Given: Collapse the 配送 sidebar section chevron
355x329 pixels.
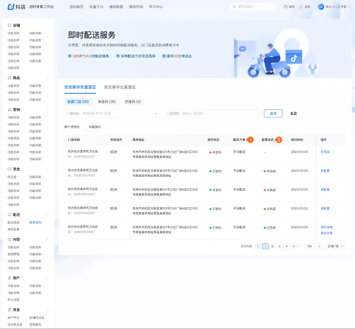Looking at the screenshot, I should coord(48,214).
